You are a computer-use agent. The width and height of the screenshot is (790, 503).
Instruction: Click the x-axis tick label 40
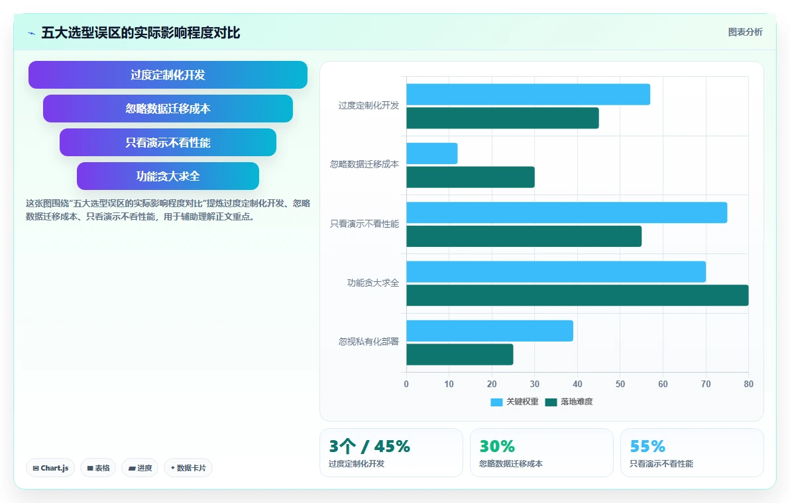pos(577,385)
